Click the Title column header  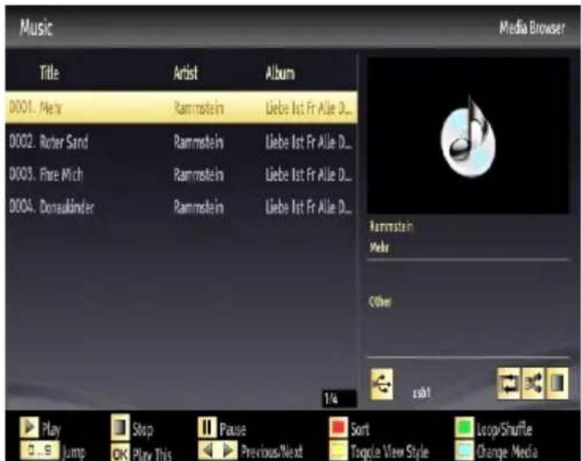tap(50, 72)
